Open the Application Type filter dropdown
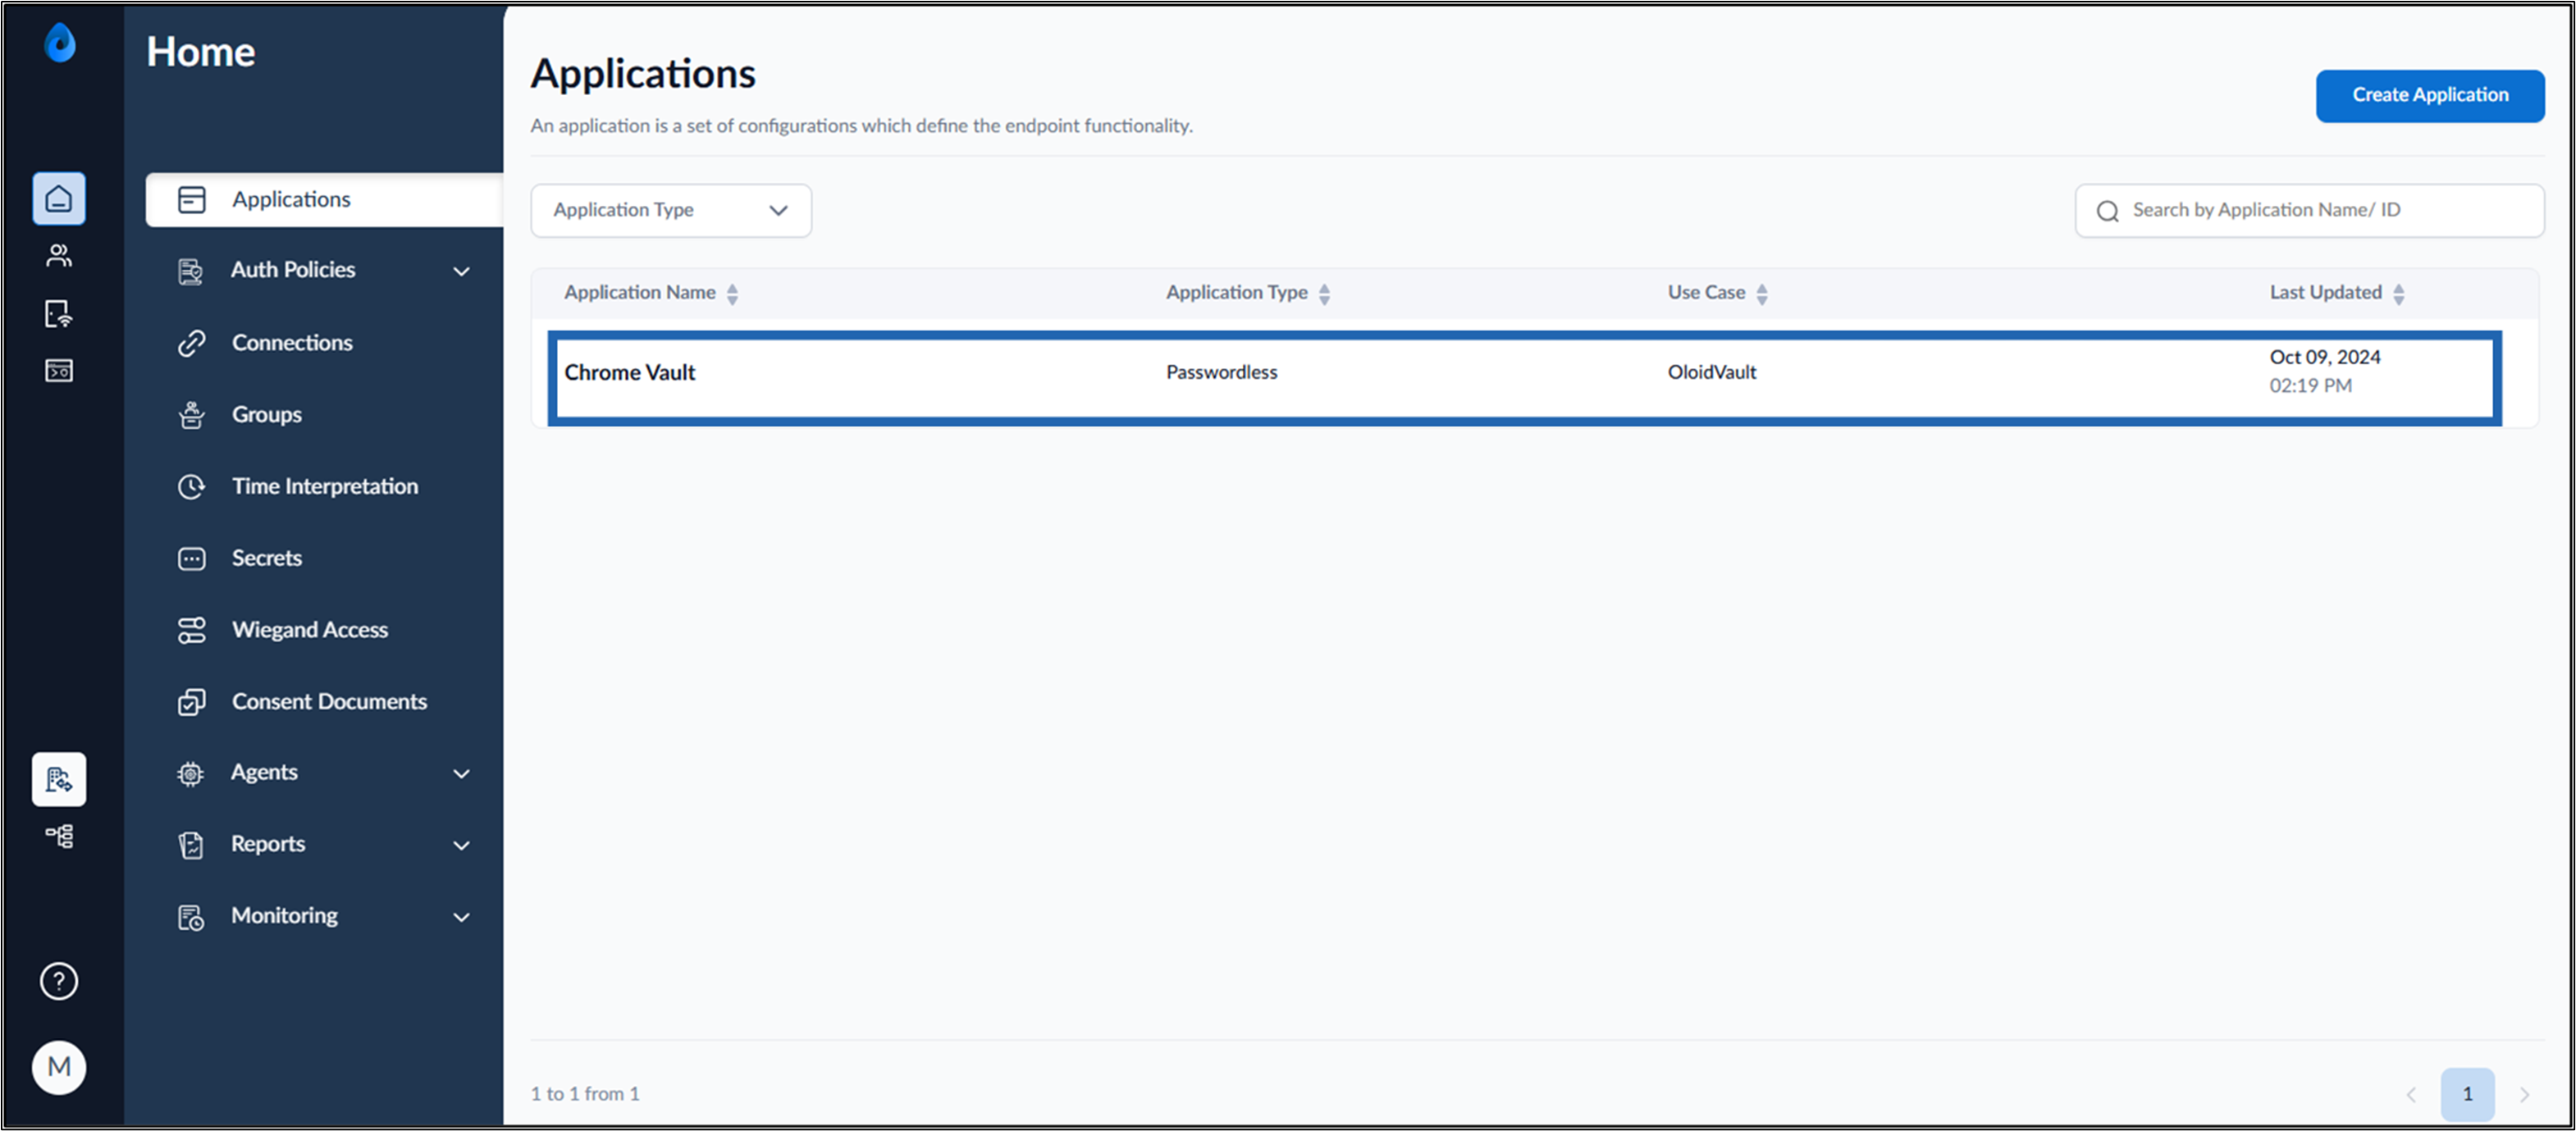 [x=671, y=210]
